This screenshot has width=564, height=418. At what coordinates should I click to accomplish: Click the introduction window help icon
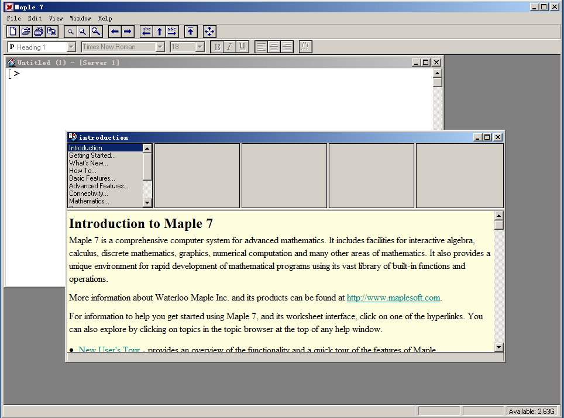click(x=73, y=137)
